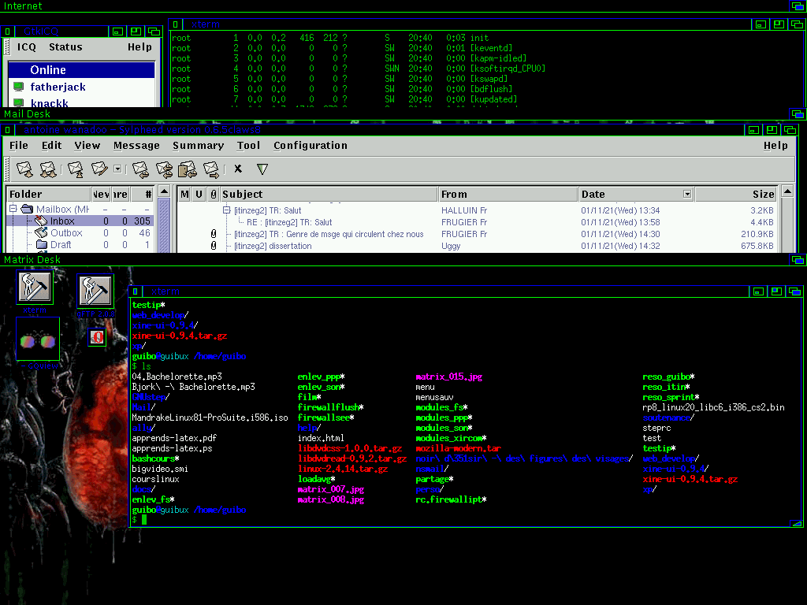Click the green down-triangle toolbar icon
Viewport: 807px width, 605px height.
pyautogui.click(x=262, y=169)
